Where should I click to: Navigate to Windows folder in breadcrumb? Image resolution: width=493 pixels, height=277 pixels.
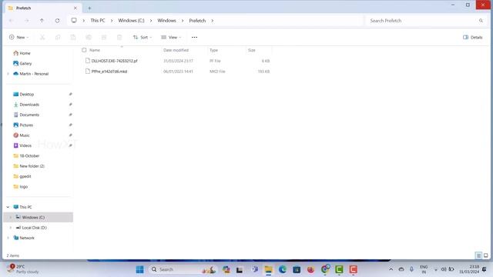click(x=166, y=21)
